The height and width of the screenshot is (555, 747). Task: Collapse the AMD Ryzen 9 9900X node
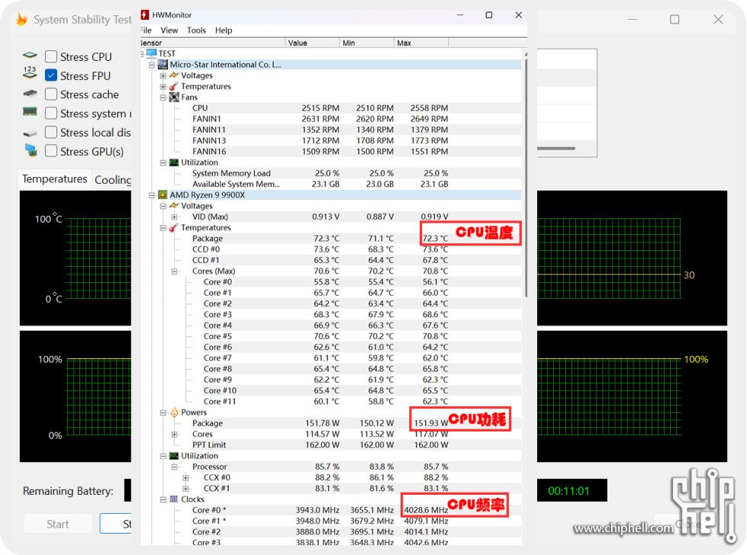[x=152, y=195]
